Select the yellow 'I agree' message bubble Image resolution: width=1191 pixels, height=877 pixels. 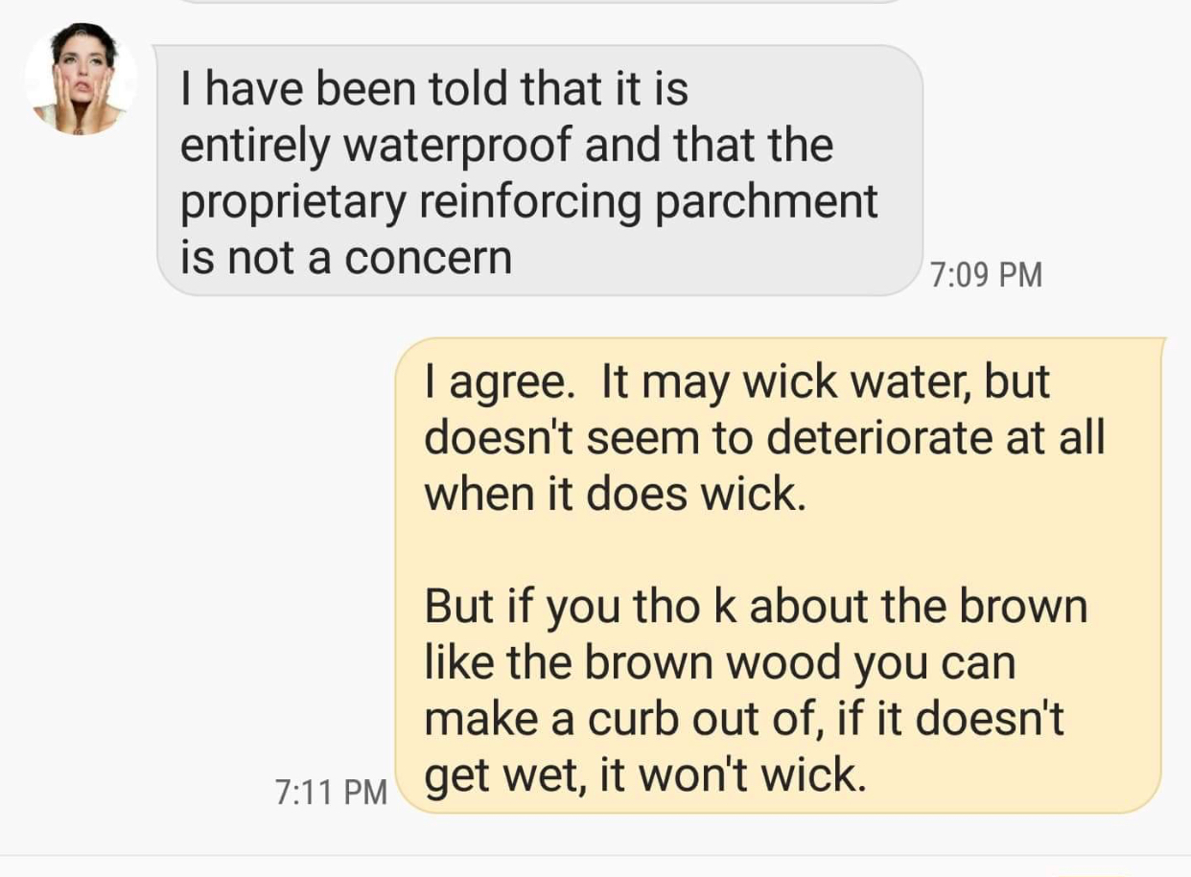point(780,575)
